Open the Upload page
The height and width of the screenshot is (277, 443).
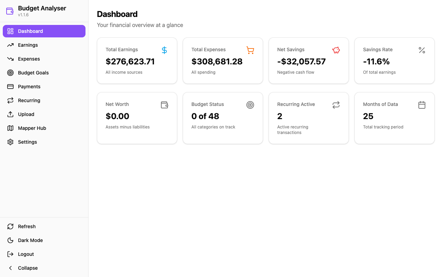point(26,114)
